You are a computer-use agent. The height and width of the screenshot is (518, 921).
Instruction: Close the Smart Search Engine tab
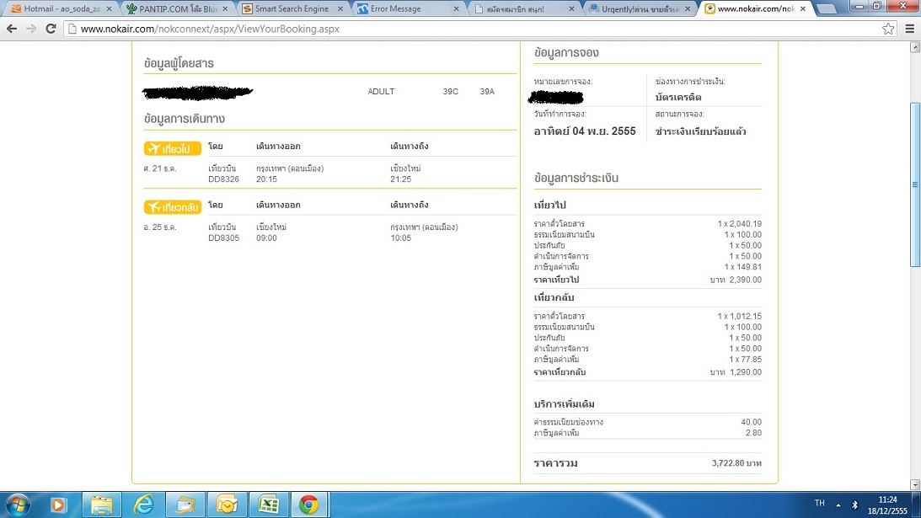click(x=340, y=8)
